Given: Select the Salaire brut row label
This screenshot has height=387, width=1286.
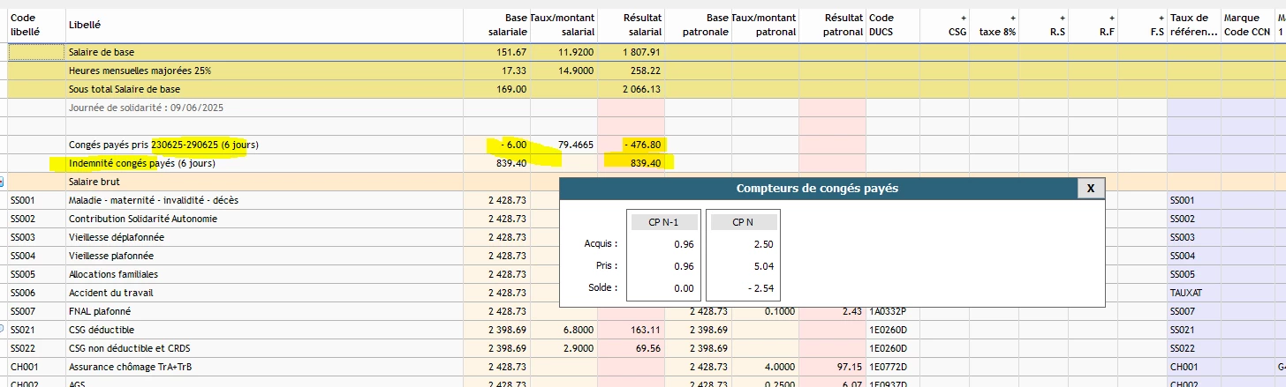Looking at the screenshot, I should coord(95,182).
